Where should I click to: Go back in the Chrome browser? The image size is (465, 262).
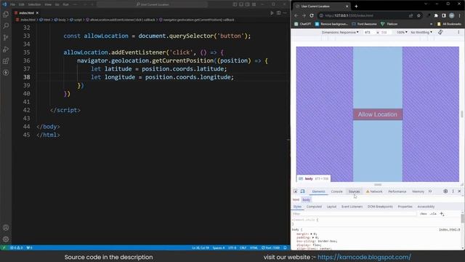tap(296, 15)
